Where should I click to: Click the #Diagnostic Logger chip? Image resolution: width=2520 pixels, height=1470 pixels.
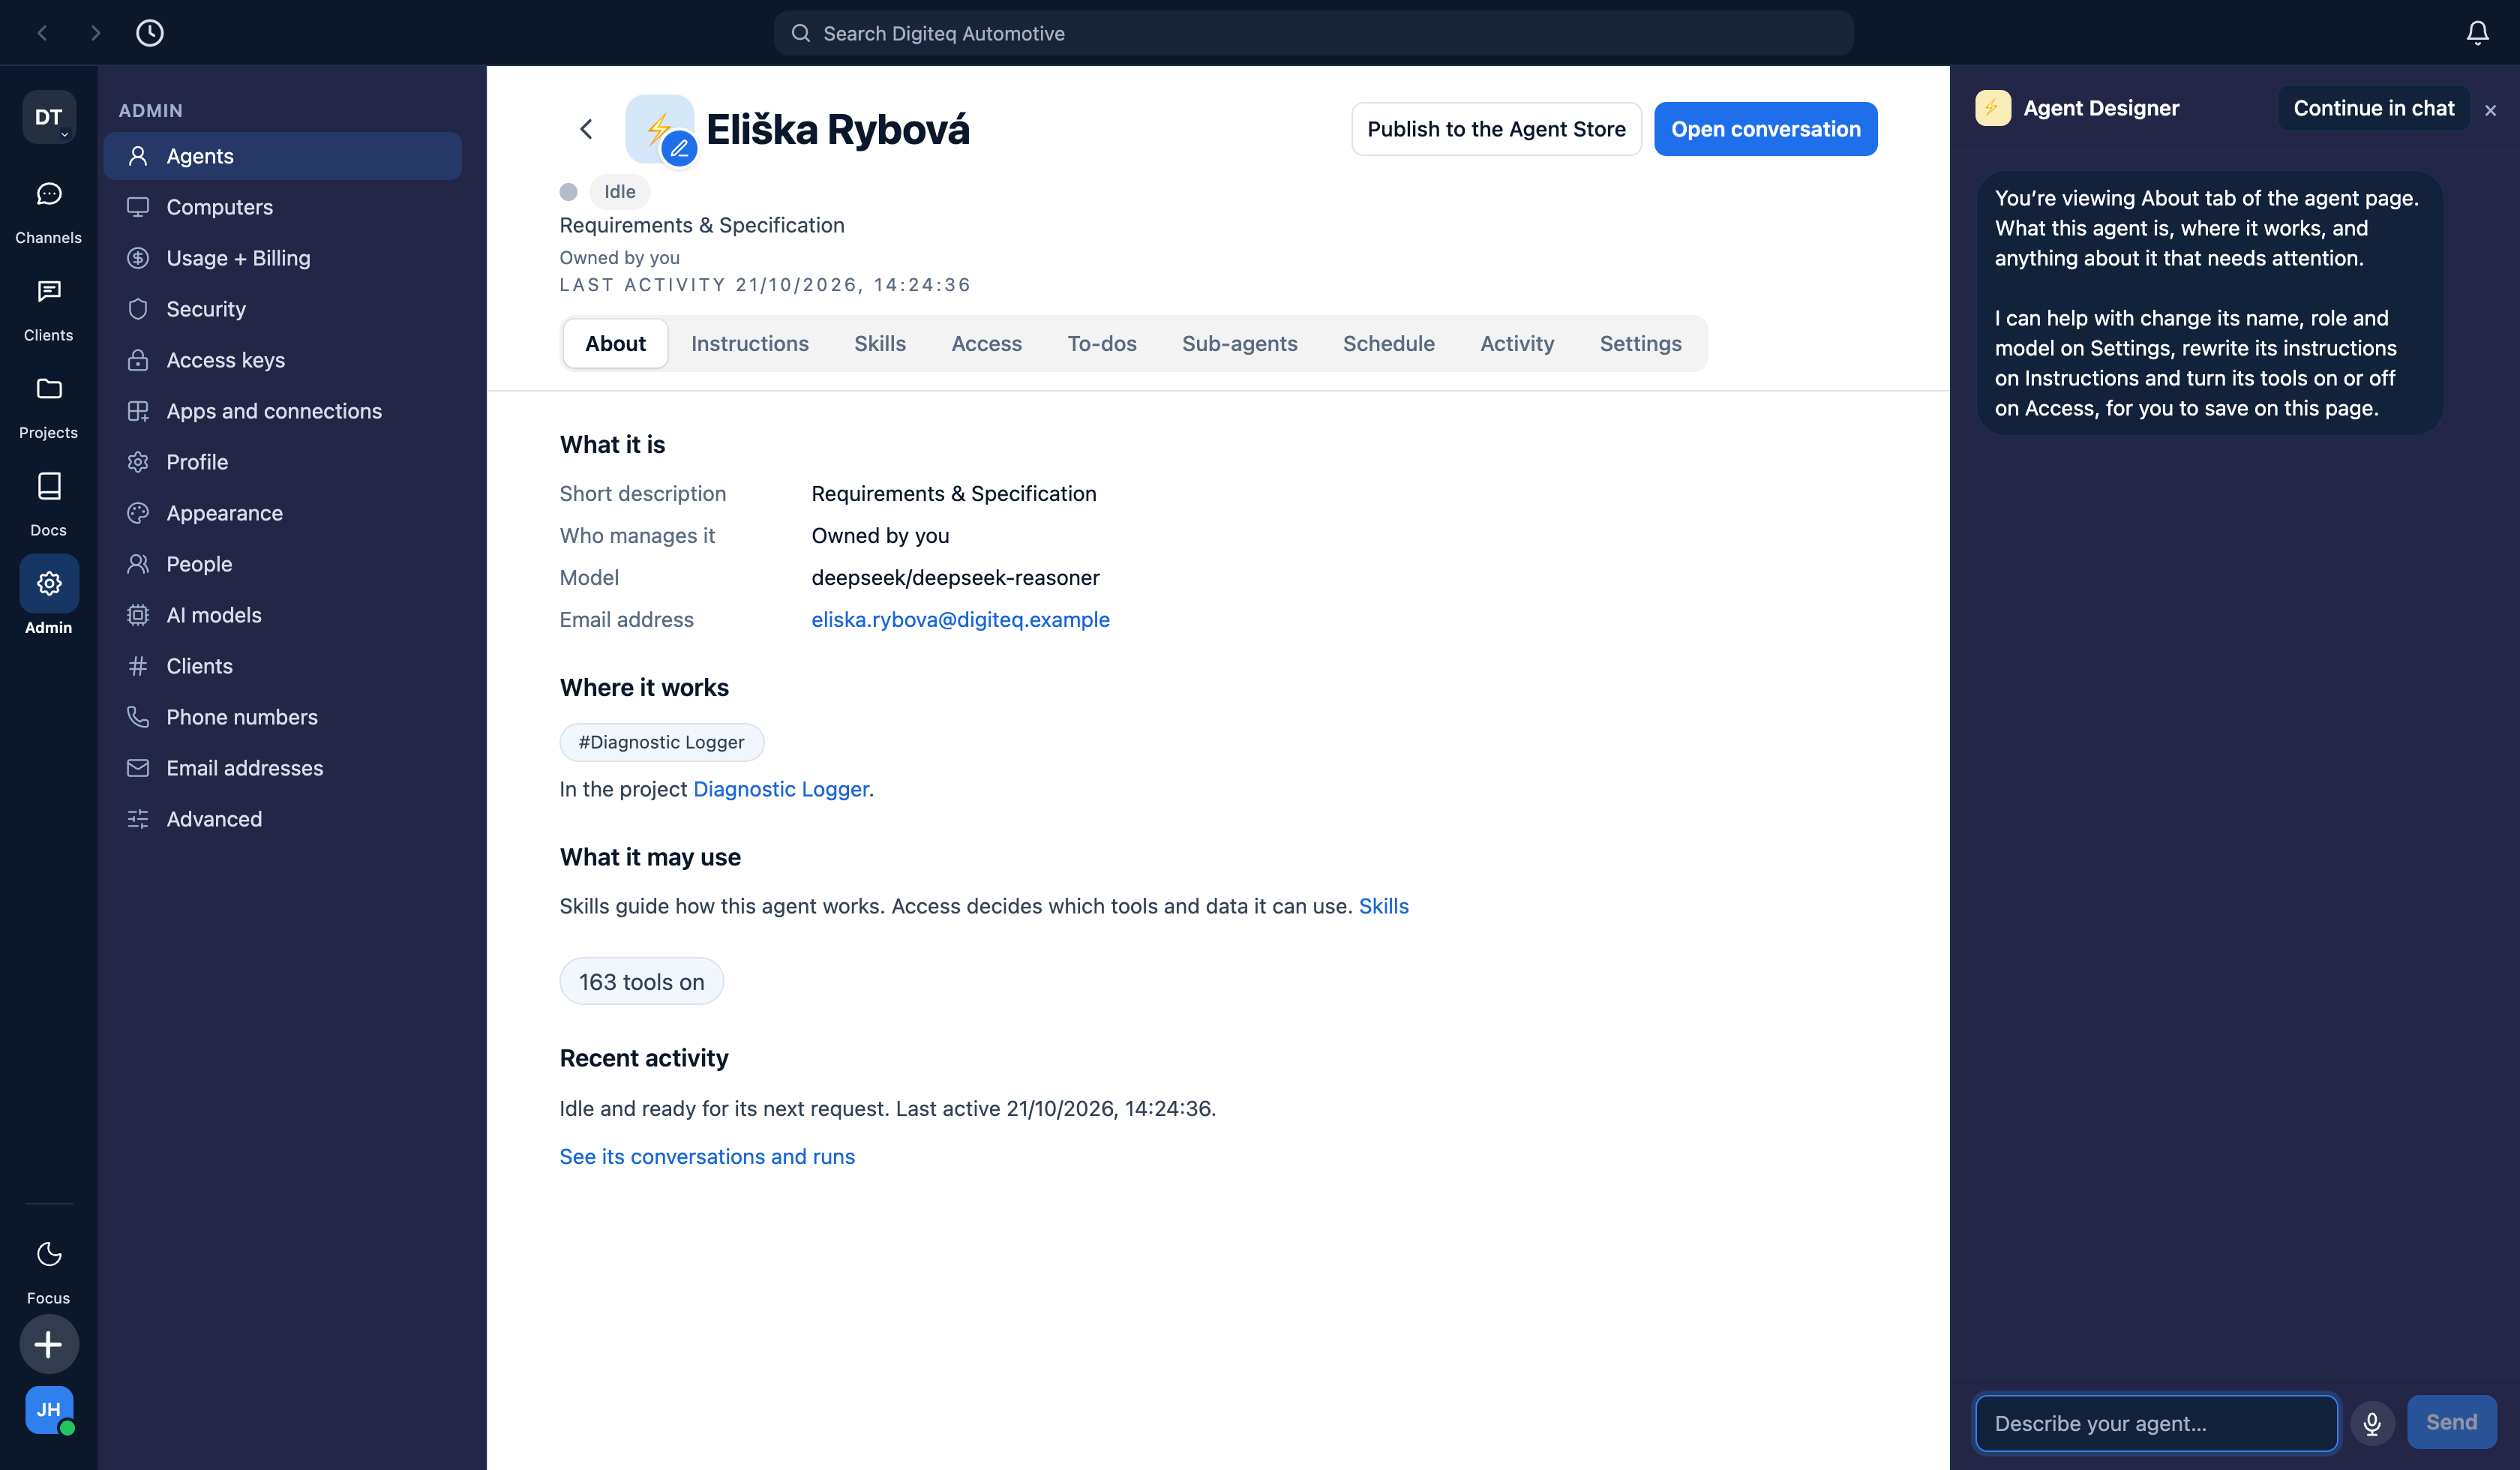coord(661,742)
